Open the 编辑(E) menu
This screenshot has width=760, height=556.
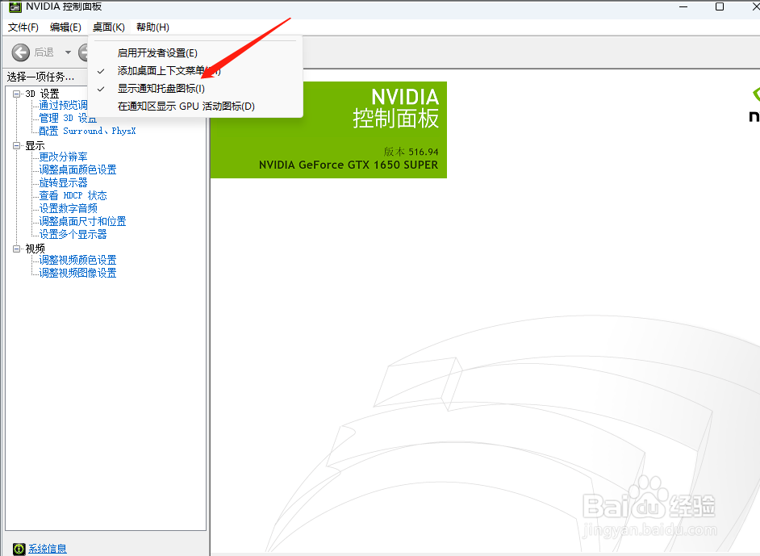click(65, 27)
